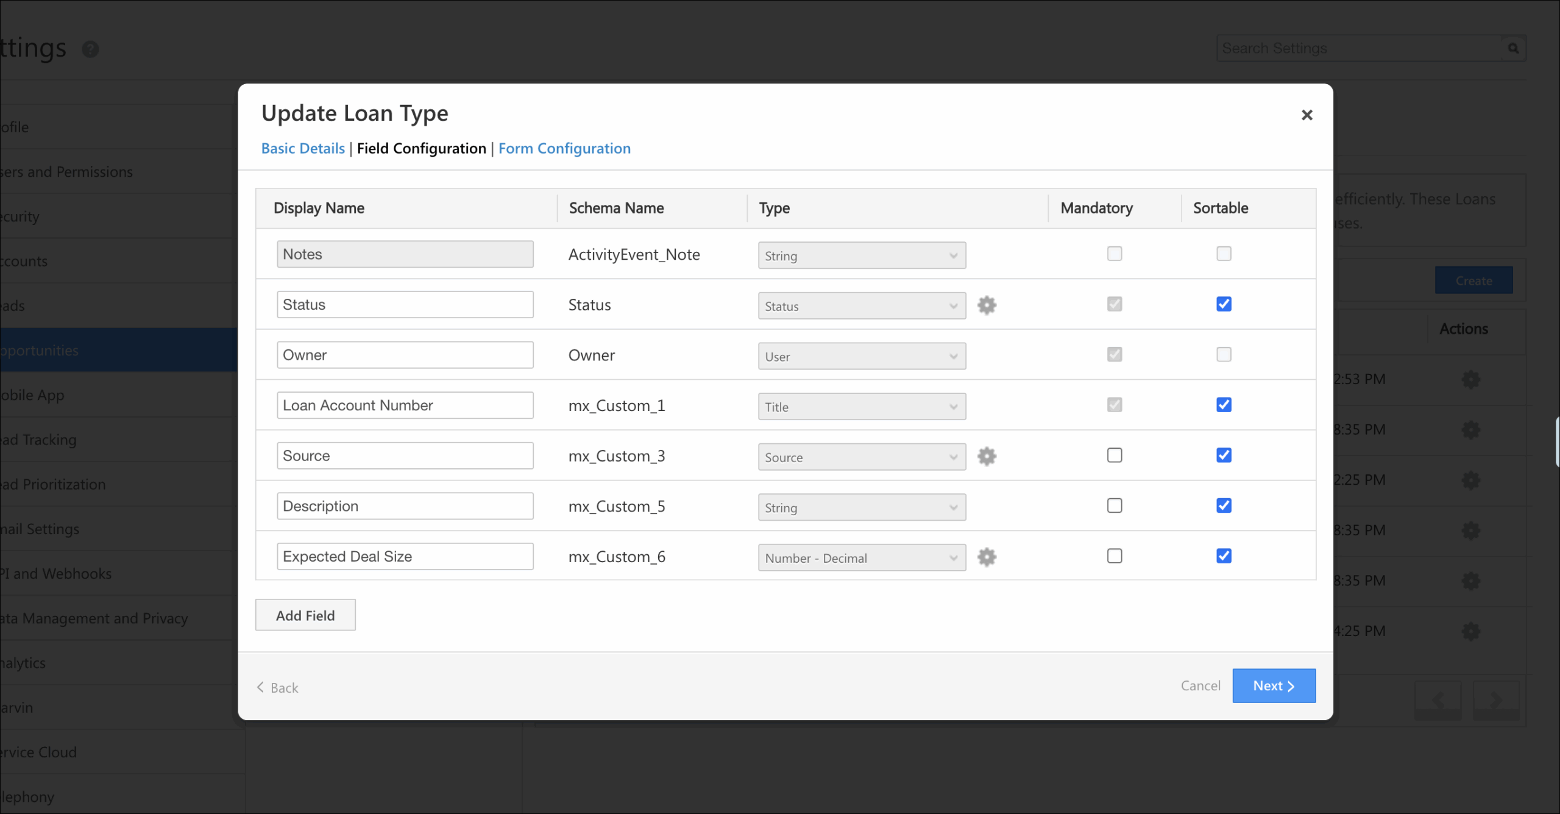Screen dimensions: 1560x814
Task: Edit the Owner display name field
Action: point(405,355)
